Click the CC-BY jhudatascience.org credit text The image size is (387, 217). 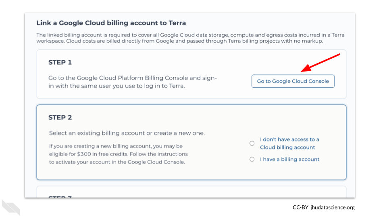(324, 207)
